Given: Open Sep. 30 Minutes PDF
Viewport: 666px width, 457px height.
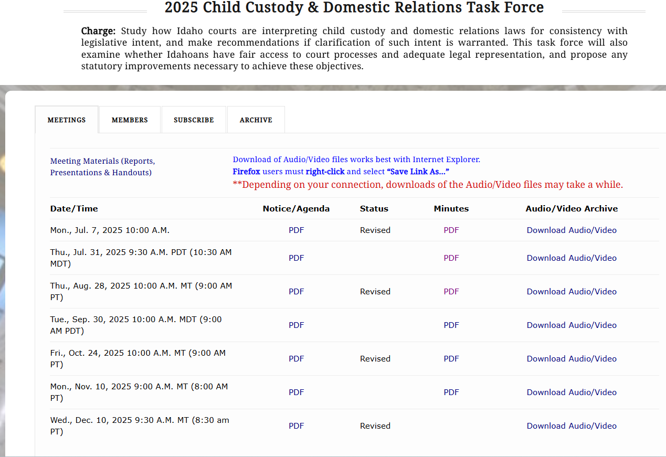Looking at the screenshot, I should [451, 325].
